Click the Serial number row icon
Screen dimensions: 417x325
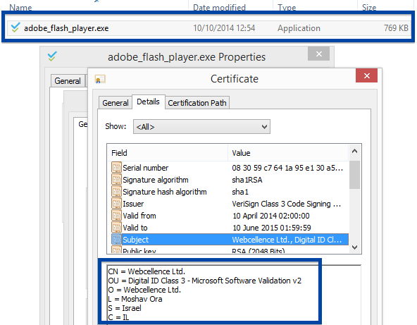pyautogui.click(x=116, y=168)
